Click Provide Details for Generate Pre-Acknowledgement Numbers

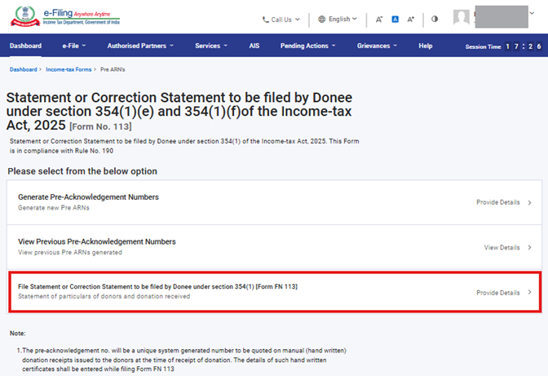(x=503, y=202)
